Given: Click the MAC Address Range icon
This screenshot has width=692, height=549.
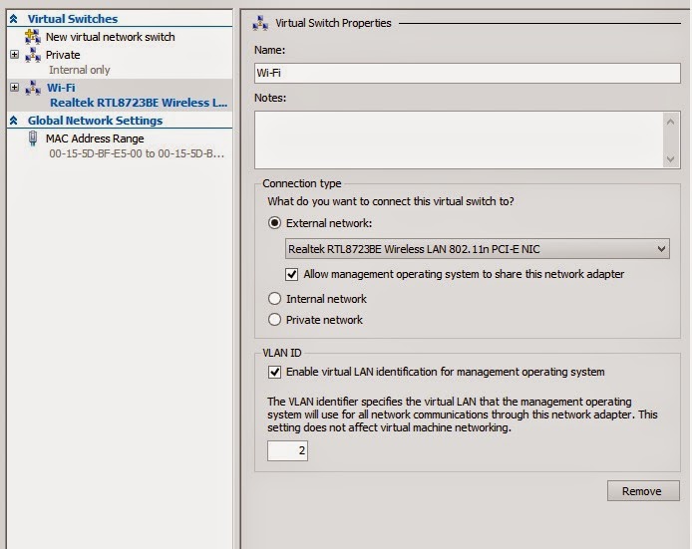Looking at the screenshot, I should pyautogui.click(x=33, y=138).
